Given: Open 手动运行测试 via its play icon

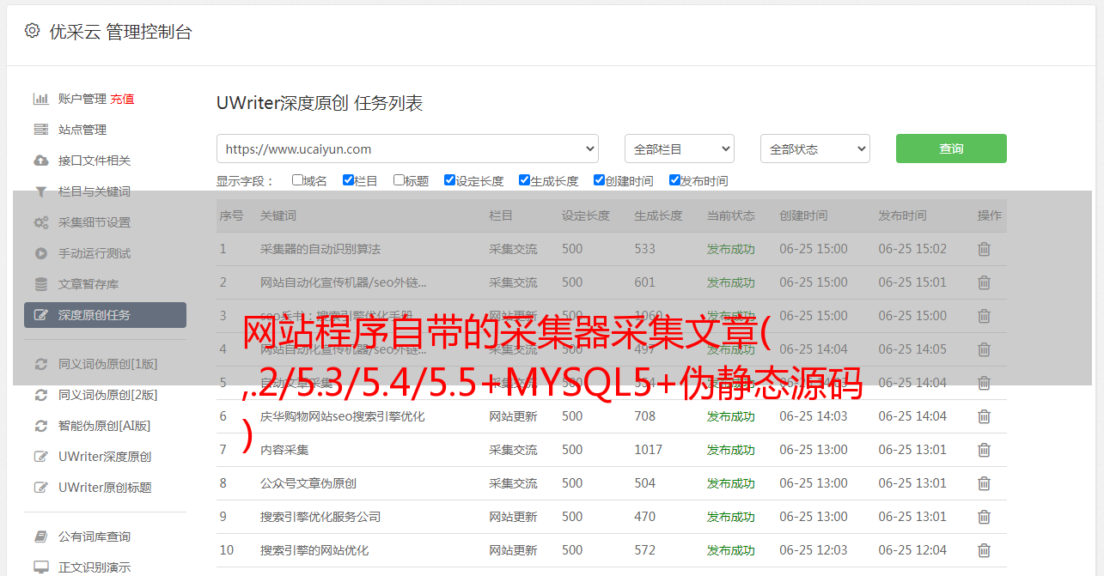Looking at the screenshot, I should [x=40, y=253].
